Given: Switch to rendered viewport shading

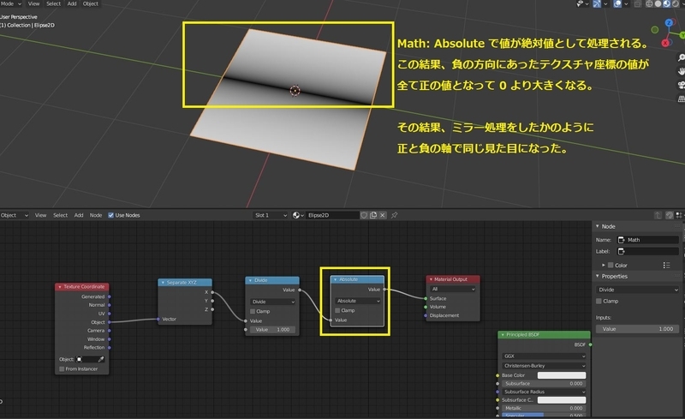Looking at the screenshot, I should coord(676,3).
